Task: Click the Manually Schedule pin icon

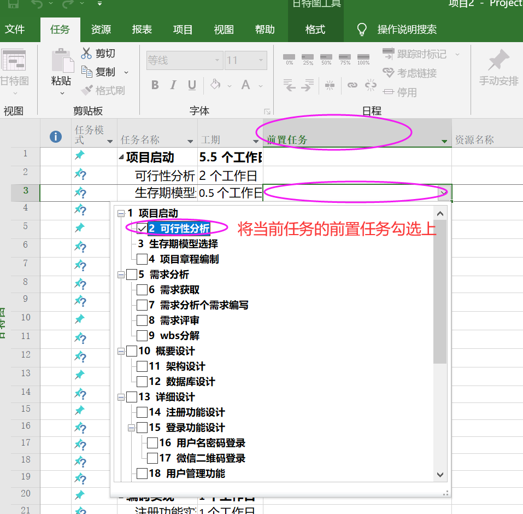Action: tap(498, 60)
